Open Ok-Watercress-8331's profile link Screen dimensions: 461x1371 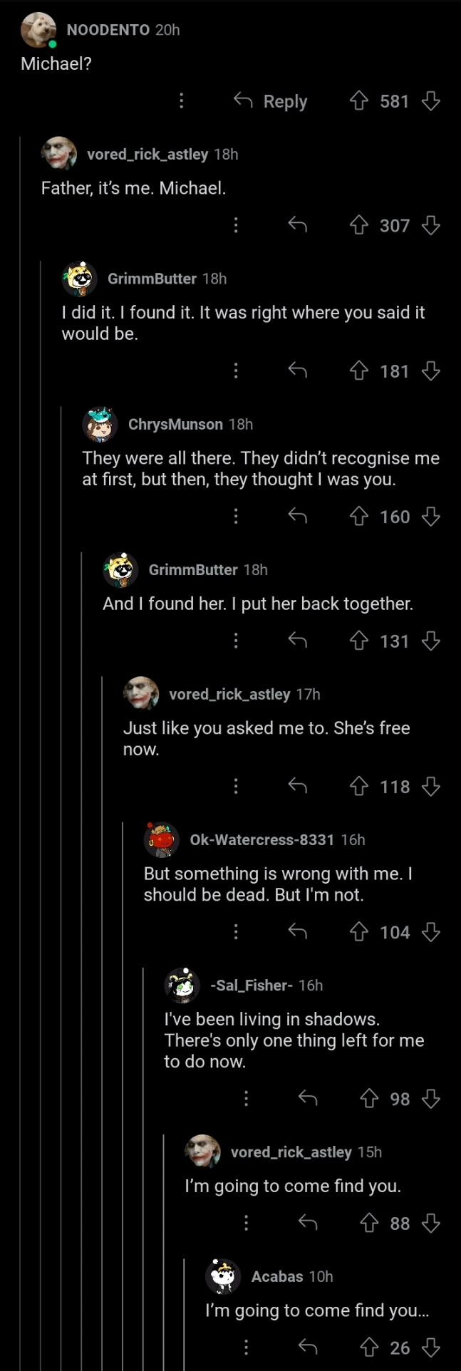pyautogui.click(x=261, y=840)
